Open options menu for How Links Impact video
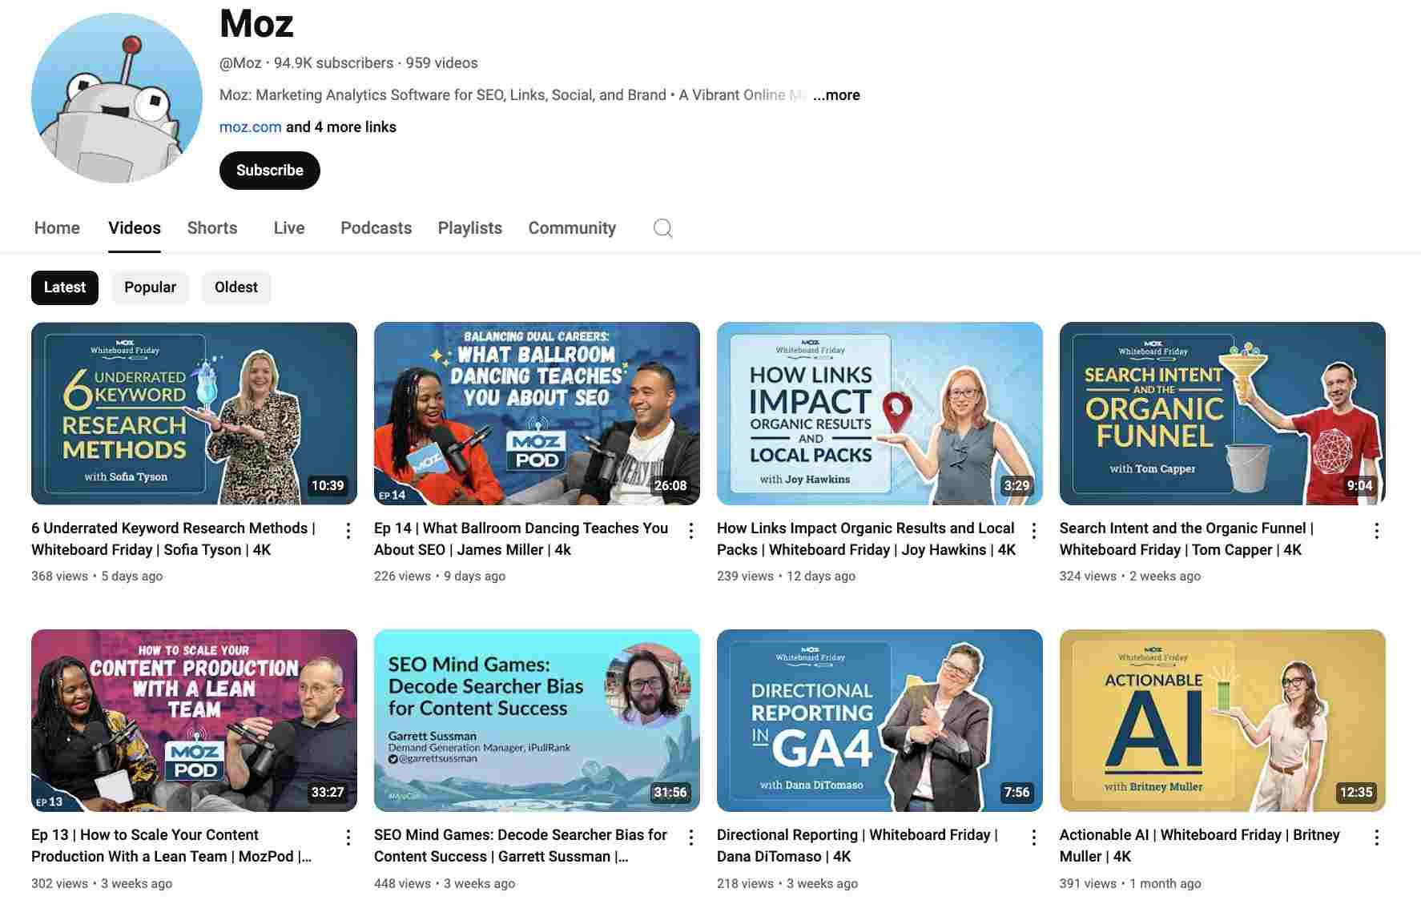This screenshot has height=916, width=1421. [1034, 531]
